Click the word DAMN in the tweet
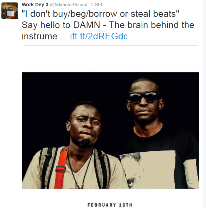 [x=87, y=25]
